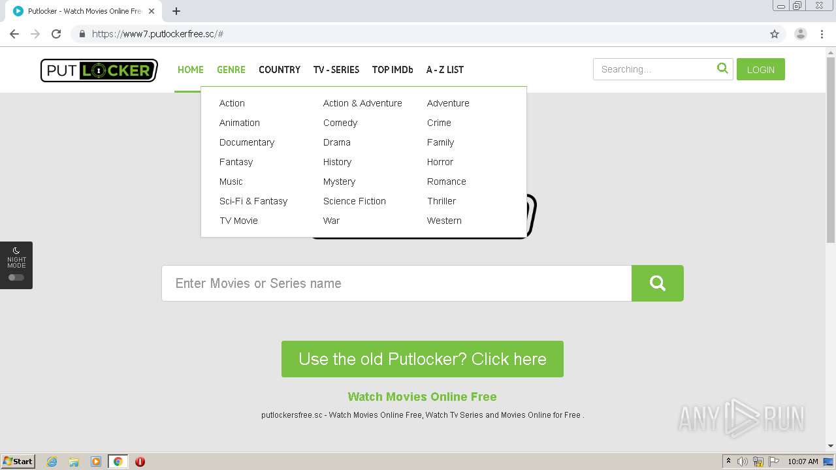
Task: Open the GENRE dropdown menu
Action: tap(231, 70)
